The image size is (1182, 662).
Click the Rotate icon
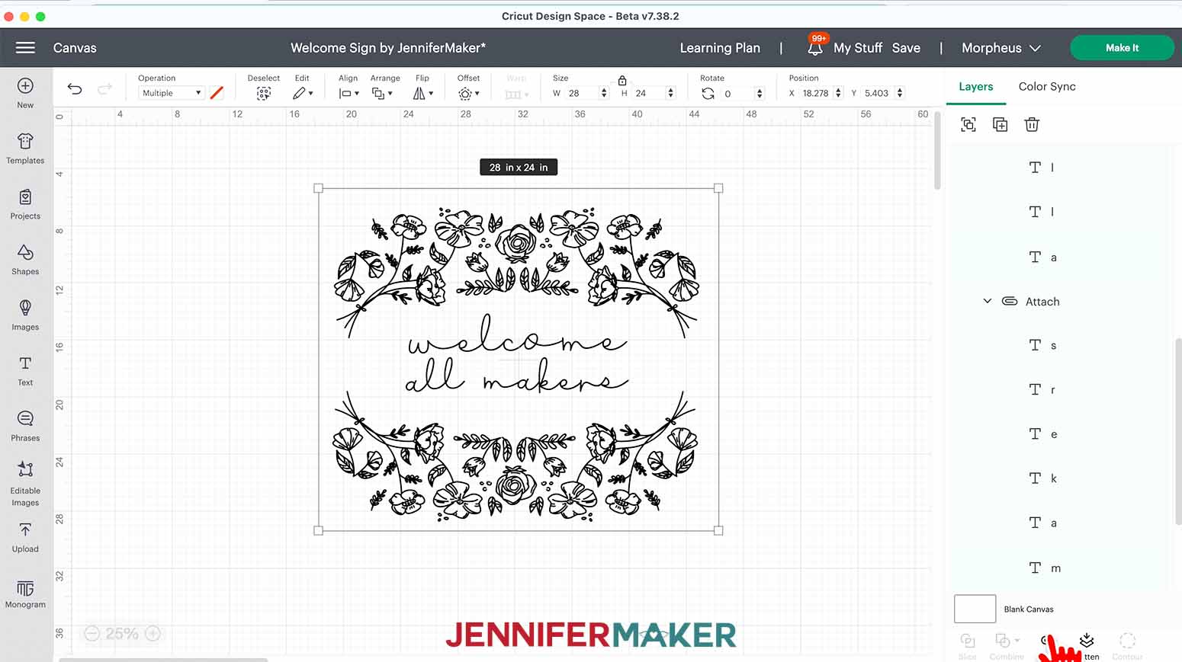(x=708, y=93)
